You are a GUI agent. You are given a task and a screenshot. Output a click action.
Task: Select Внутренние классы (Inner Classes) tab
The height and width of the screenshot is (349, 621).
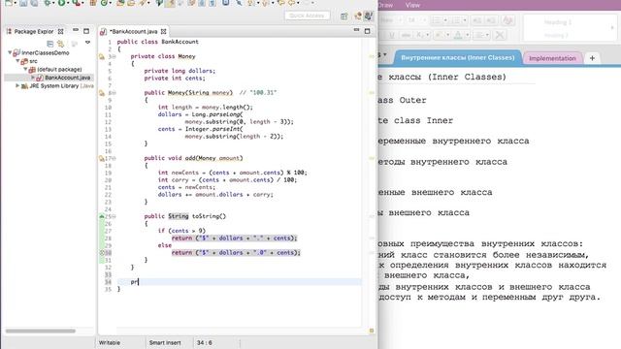(457, 58)
